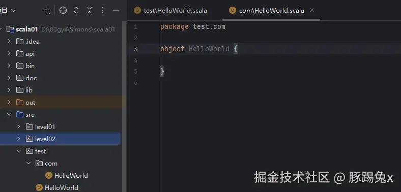The height and width of the screenshot is (192, 401).
Task: Select the doc folder row
Action: click(x=61, y=78)
